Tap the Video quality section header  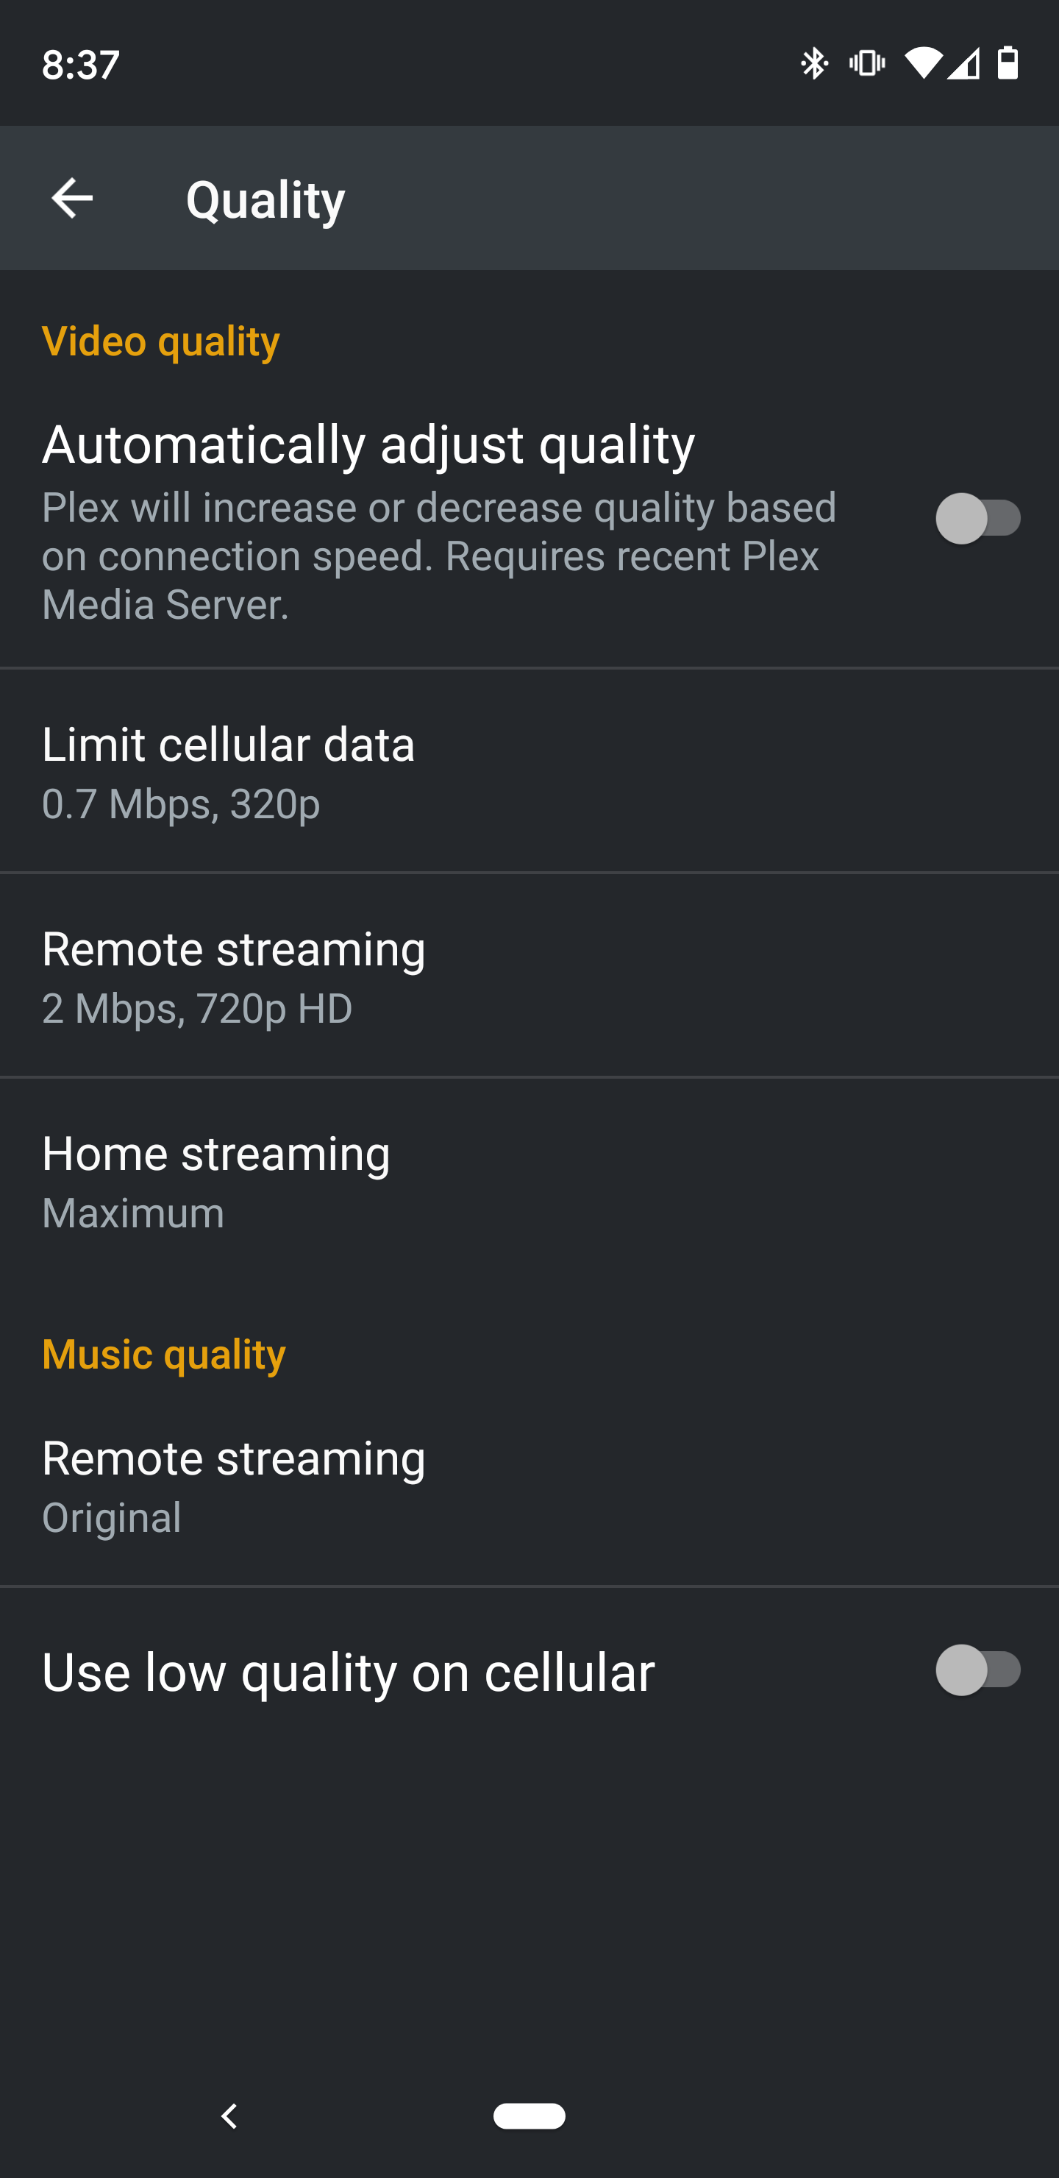tap(160, 341)
